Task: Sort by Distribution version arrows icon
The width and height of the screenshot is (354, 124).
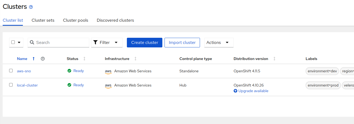Action: tap(274, 59)
